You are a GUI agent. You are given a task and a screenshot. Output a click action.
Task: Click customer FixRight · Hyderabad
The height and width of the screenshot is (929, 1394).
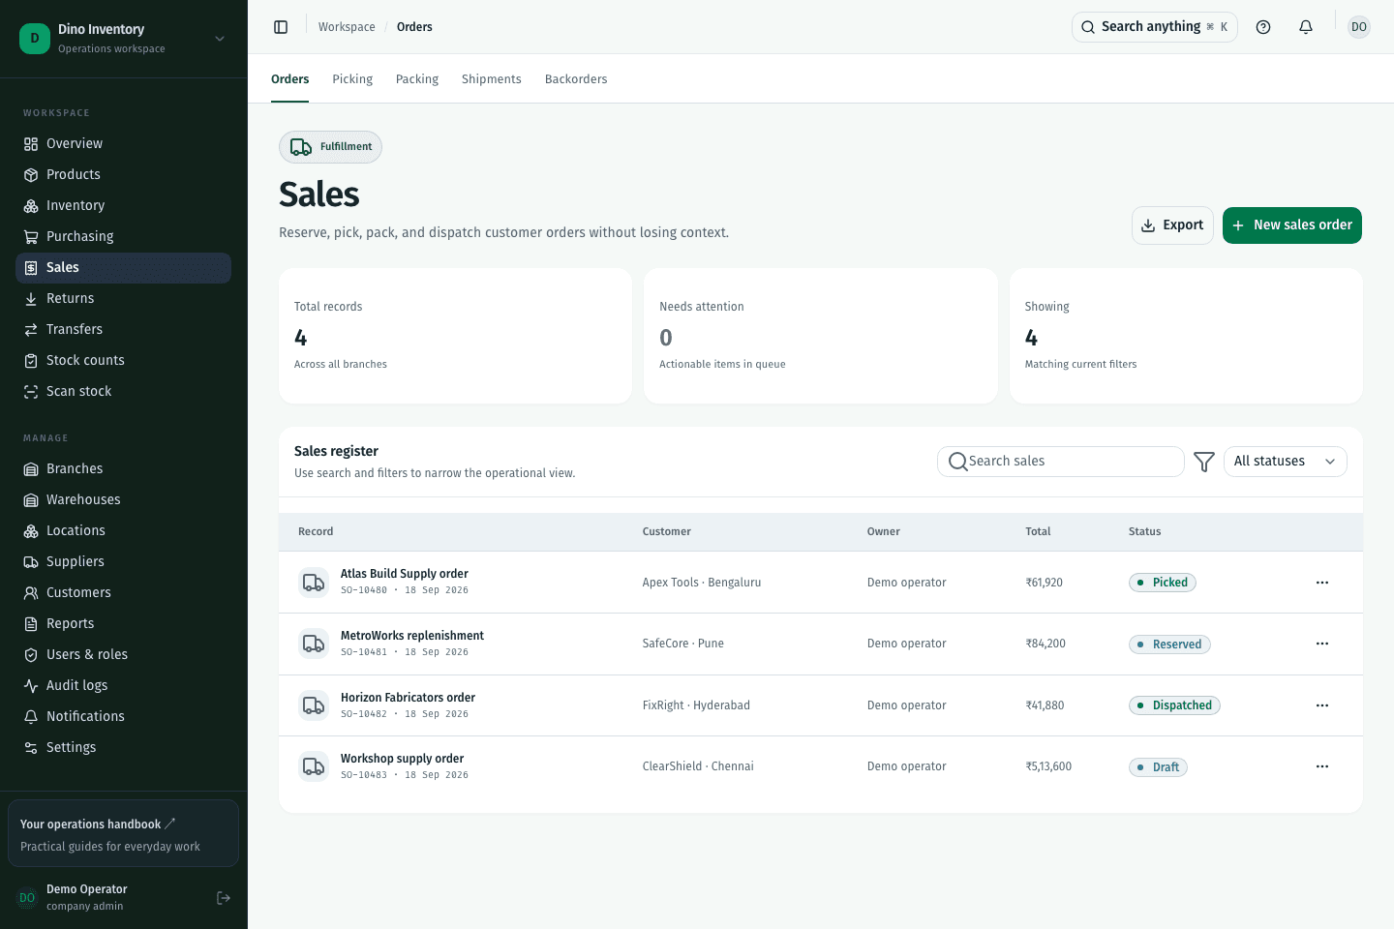coord(696,705)
